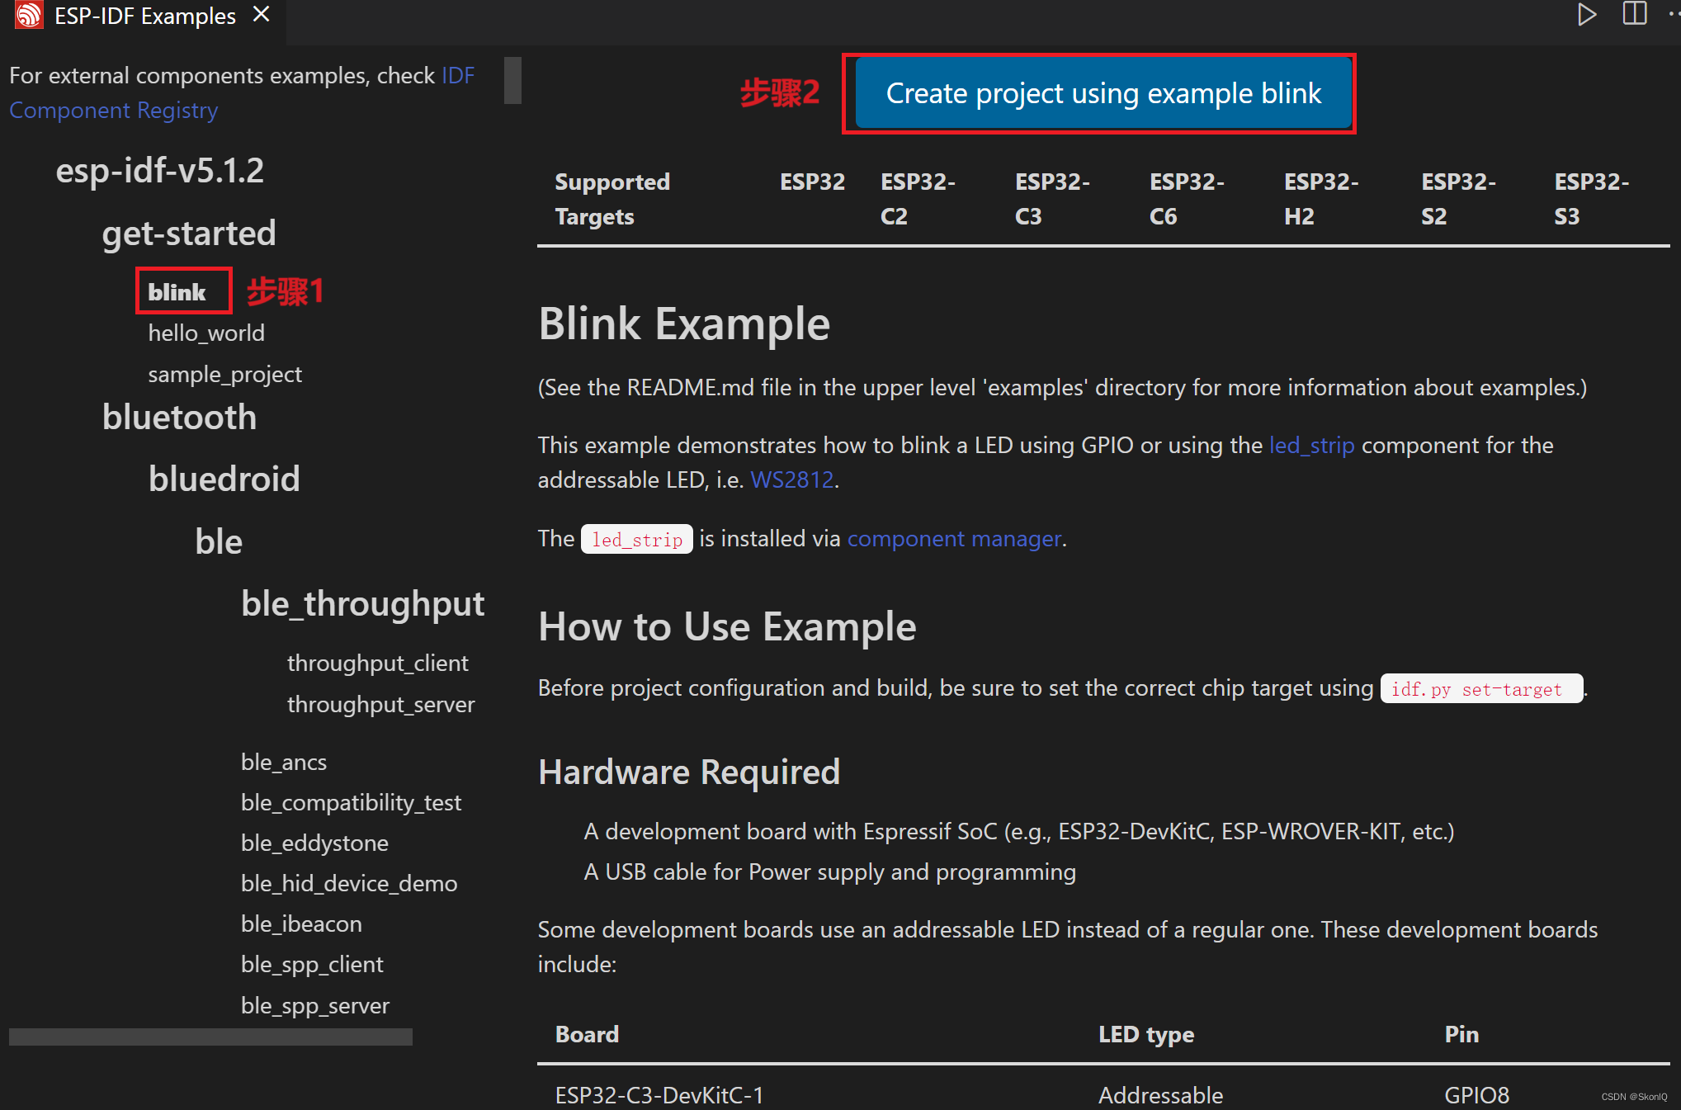Screen dimensions: 1681x1110
Task: Collapse the get-started category
Action: click(x=189, y=233)
